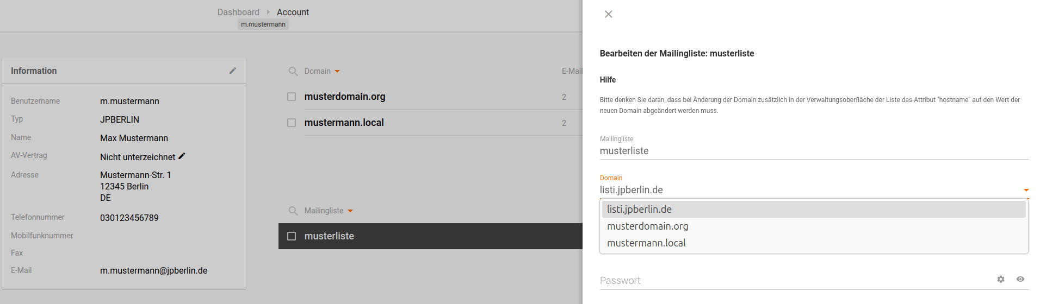Collapse the Domain select arrow in panel
This screenshot has height=304, width=1040.
(x=1026, y=190)
